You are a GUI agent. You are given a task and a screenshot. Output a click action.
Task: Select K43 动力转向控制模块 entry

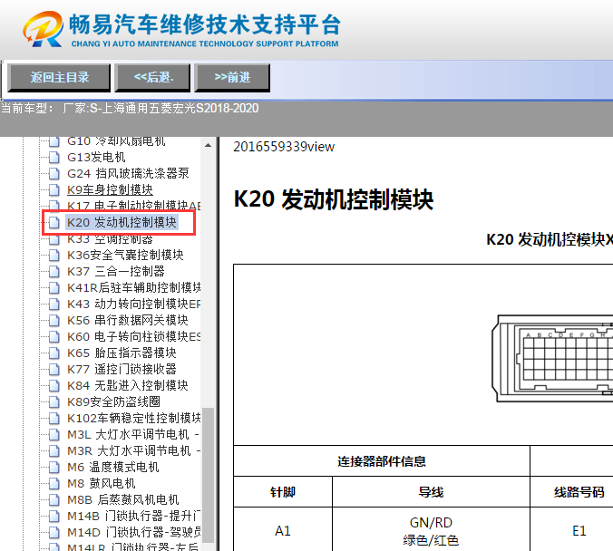pos(133,304)
